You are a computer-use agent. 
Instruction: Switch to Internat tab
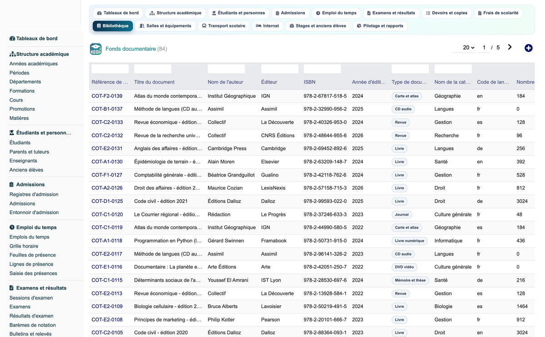click(x=268, y=26)
